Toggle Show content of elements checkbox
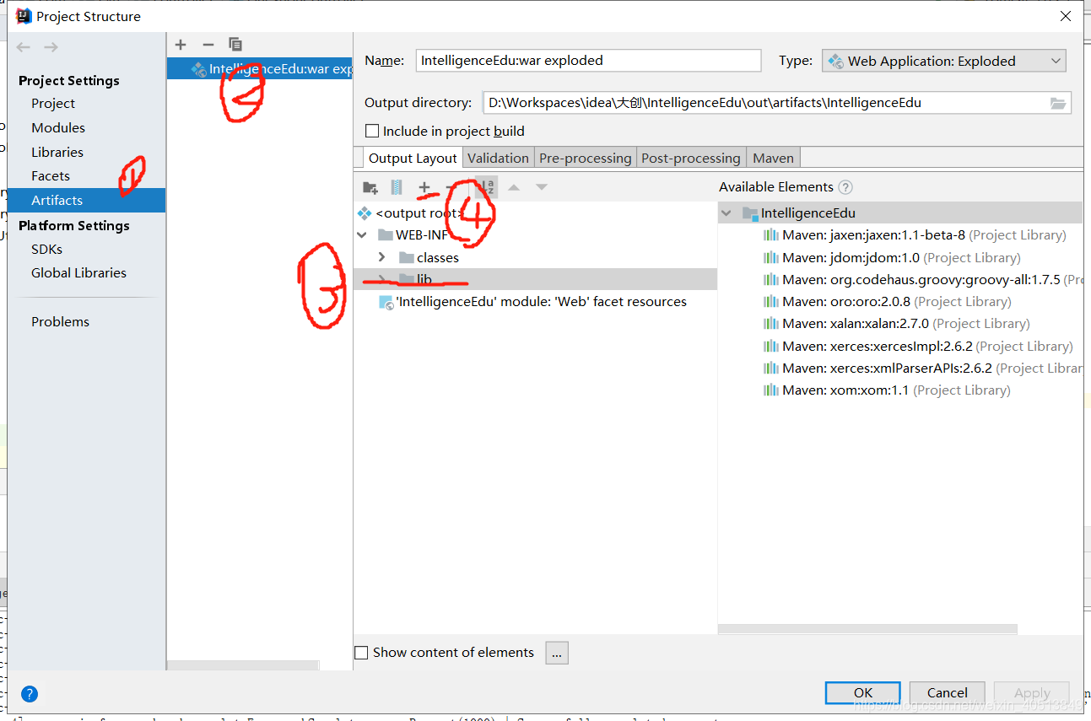The image size is (1091, 721). (x=361, y=653)
